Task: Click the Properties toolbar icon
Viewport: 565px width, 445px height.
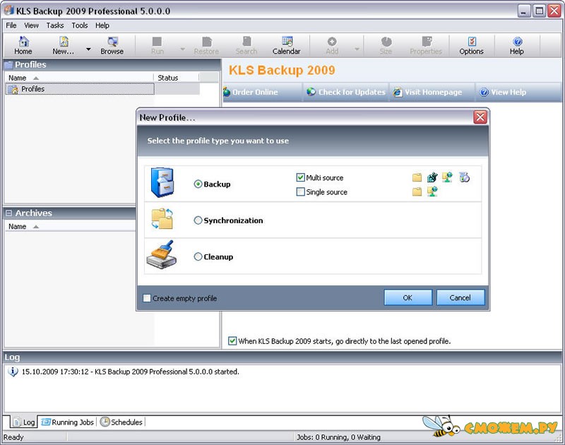Action: [x=427, y=42]
